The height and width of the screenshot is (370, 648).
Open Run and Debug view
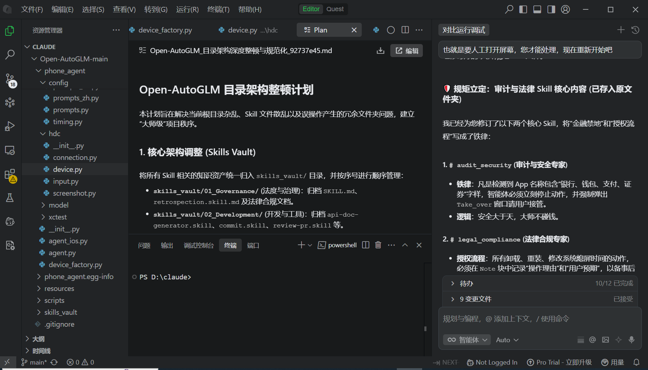[10, 126]
